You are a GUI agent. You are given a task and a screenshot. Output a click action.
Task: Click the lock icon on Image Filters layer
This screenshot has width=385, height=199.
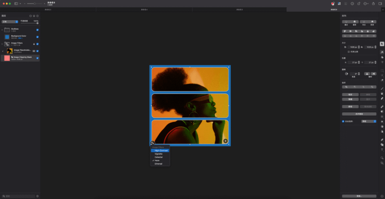coord(34,44)
